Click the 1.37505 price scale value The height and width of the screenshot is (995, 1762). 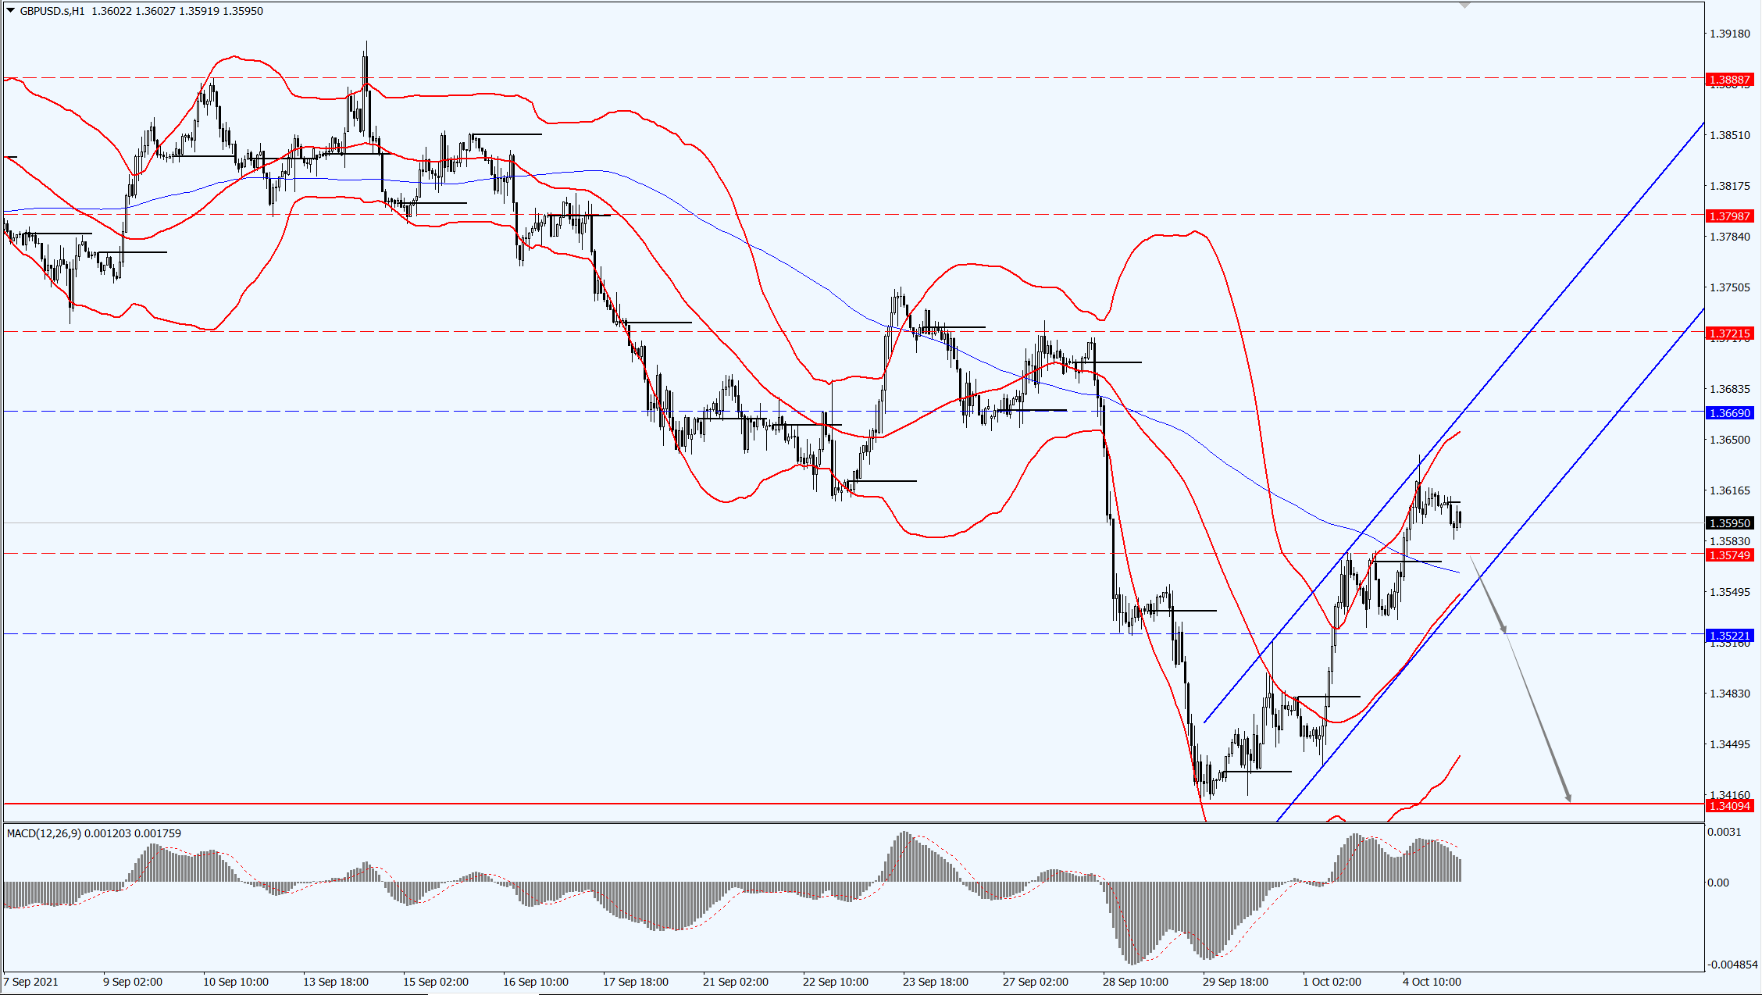point(1730,287)
